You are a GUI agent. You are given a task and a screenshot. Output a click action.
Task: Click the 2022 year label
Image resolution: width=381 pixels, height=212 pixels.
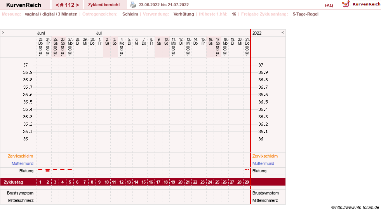pos(257,33)
